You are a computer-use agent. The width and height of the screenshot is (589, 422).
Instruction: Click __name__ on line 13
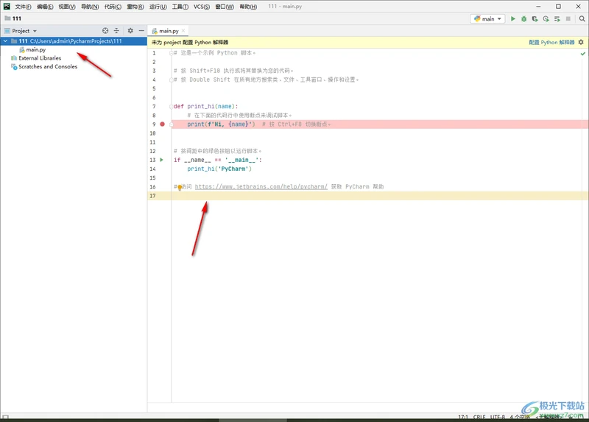tap(197, 160)
